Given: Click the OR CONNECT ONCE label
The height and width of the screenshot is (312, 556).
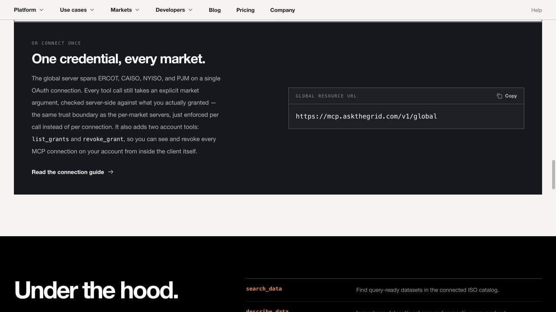Looking at the screenshot, I should coord(56,43).
